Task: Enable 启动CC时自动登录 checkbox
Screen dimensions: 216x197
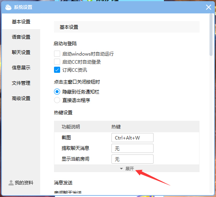Action: [x=57, y=62]
